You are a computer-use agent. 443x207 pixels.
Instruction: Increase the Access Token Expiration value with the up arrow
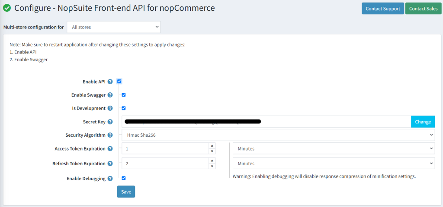tap(212, 146)
